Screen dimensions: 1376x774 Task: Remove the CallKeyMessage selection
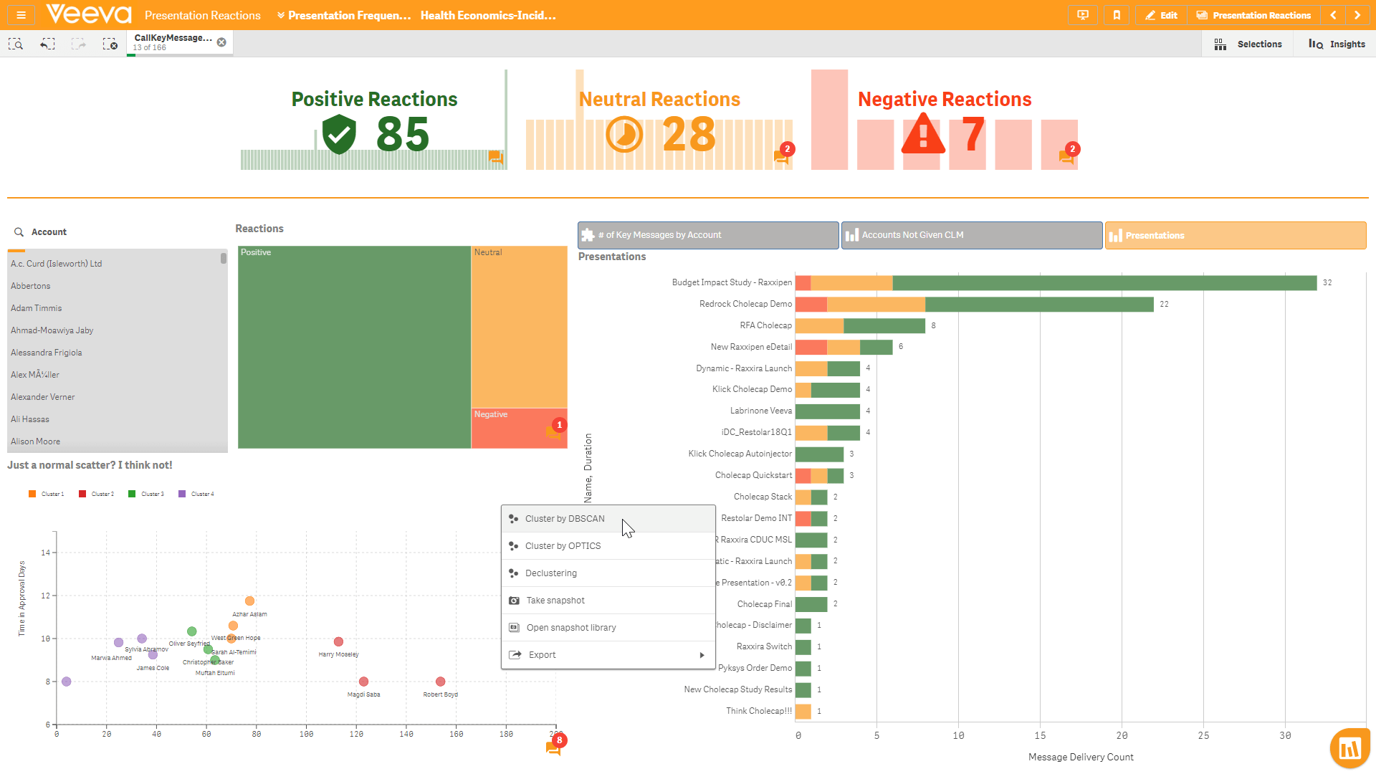(221, 42)
